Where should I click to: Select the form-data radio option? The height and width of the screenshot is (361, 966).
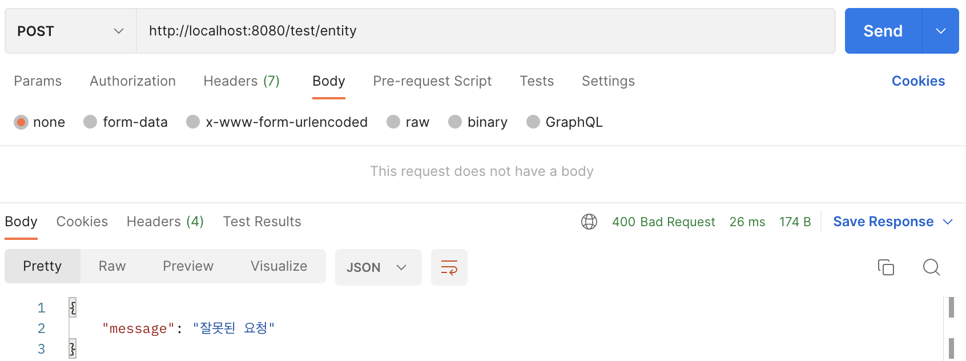click(90, 122)
